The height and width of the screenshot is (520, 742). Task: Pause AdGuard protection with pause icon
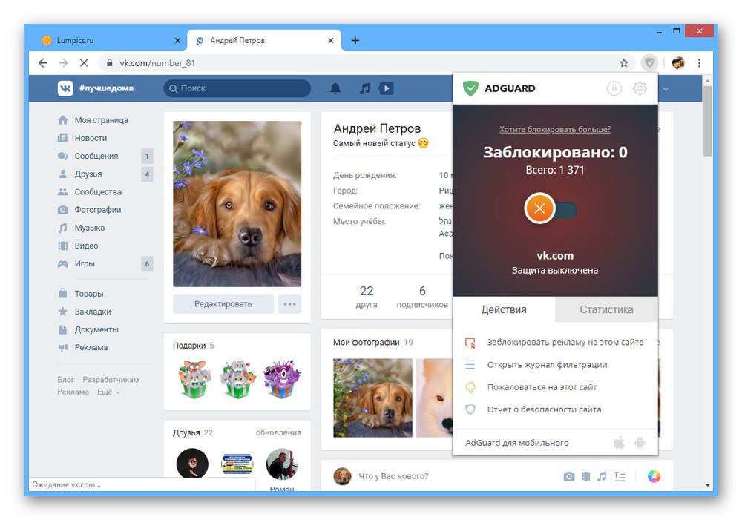pyautogui.click(x=614, y=88)
